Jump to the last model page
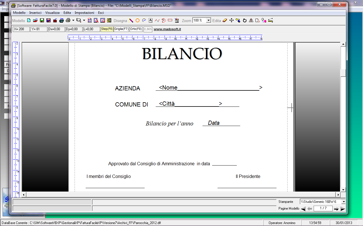 point(343,209)
